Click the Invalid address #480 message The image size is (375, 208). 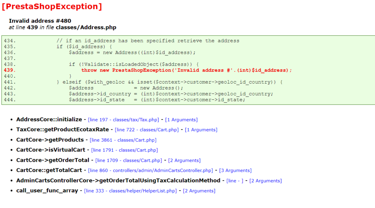tap(40, 21)
